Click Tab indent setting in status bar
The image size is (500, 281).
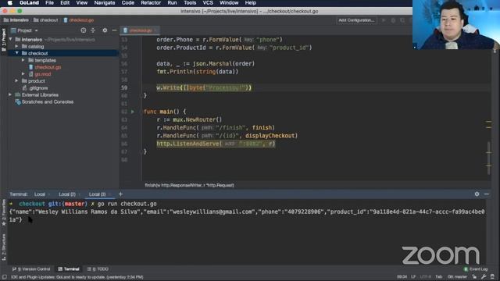[439, 277]
